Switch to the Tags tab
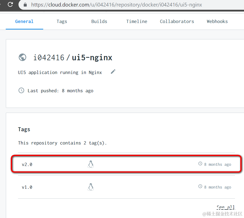244x218 pixels. click(x=62, y=21)
